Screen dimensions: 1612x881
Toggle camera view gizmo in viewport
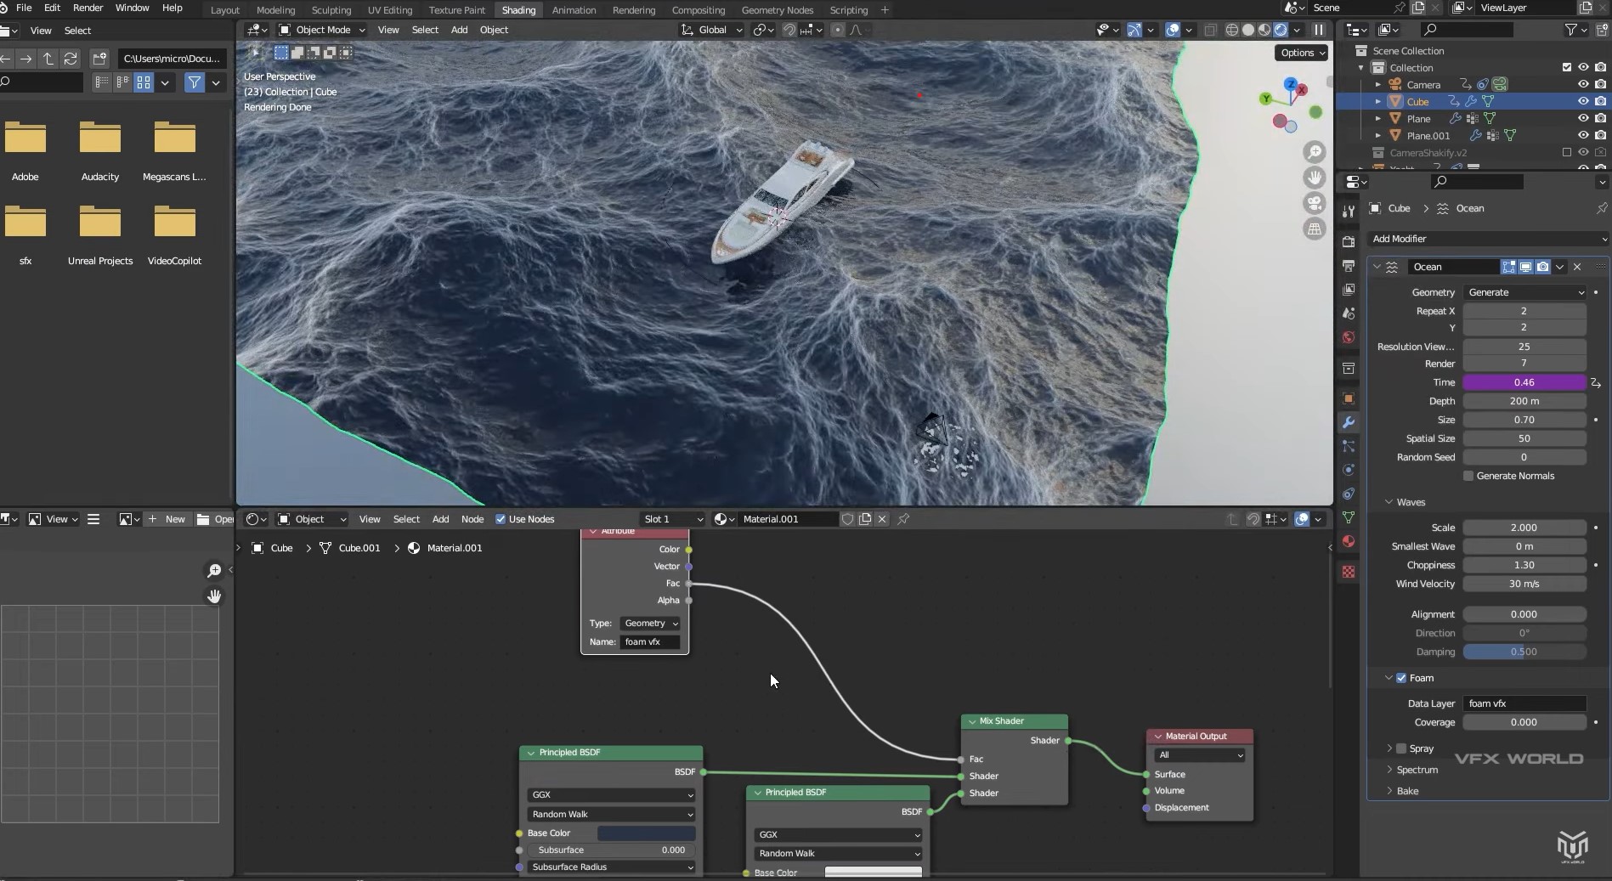(x=1315, y=203)
